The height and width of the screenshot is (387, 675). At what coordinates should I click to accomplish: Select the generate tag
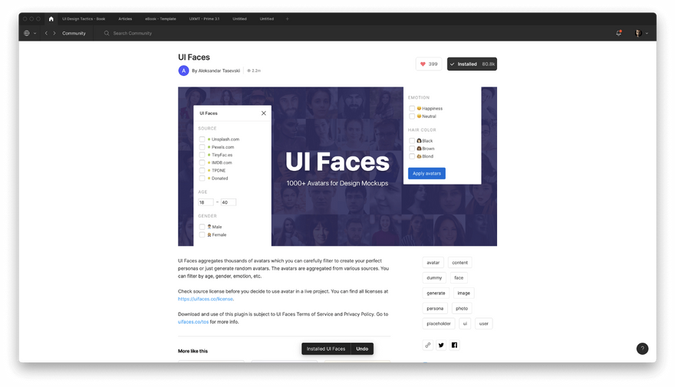[436, 293]
